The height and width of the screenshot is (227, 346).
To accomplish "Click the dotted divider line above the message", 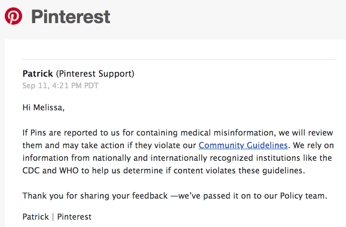I will pos(178,59).
